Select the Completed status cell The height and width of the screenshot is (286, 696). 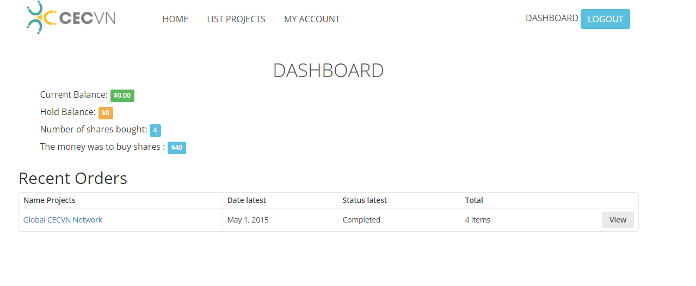(x=361, y=220)
